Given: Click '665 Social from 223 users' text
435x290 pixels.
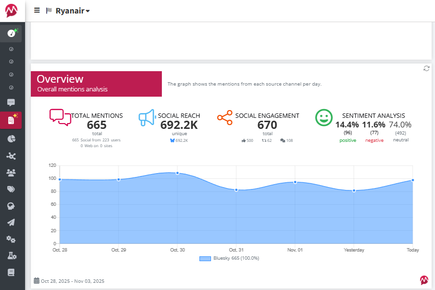Looking at the screenshot, I should coord(96,140).
